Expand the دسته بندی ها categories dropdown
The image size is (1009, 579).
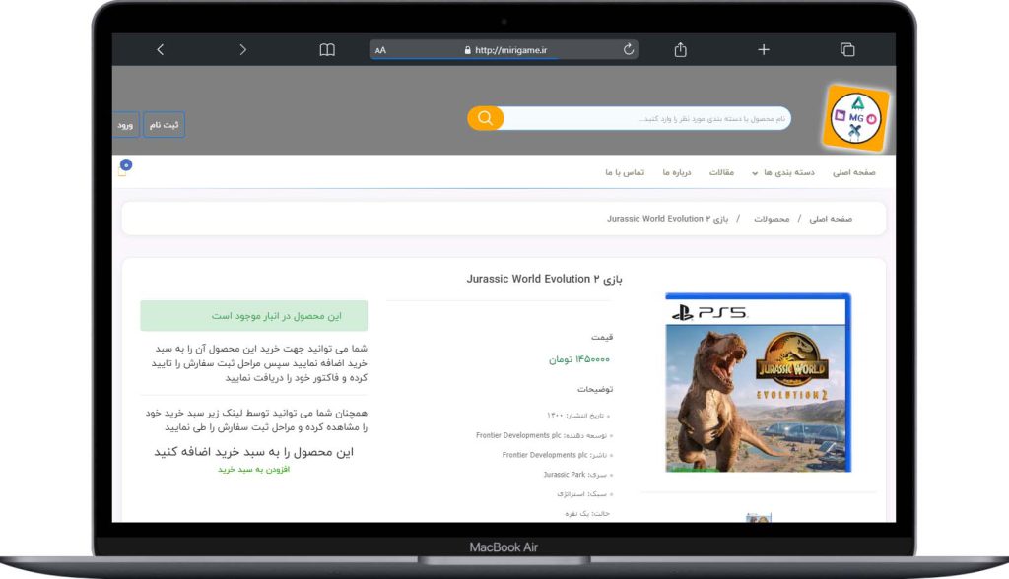[783, 172]
